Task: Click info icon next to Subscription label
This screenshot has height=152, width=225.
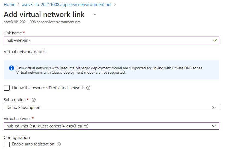Action: 34,100
